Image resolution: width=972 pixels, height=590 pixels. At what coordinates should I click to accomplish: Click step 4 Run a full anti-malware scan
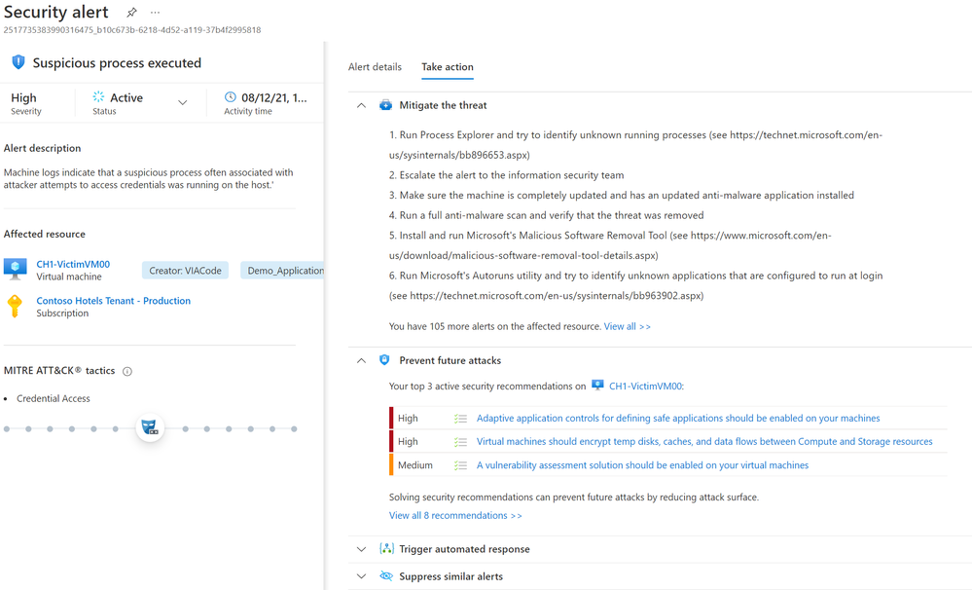[x=546, y=215]
